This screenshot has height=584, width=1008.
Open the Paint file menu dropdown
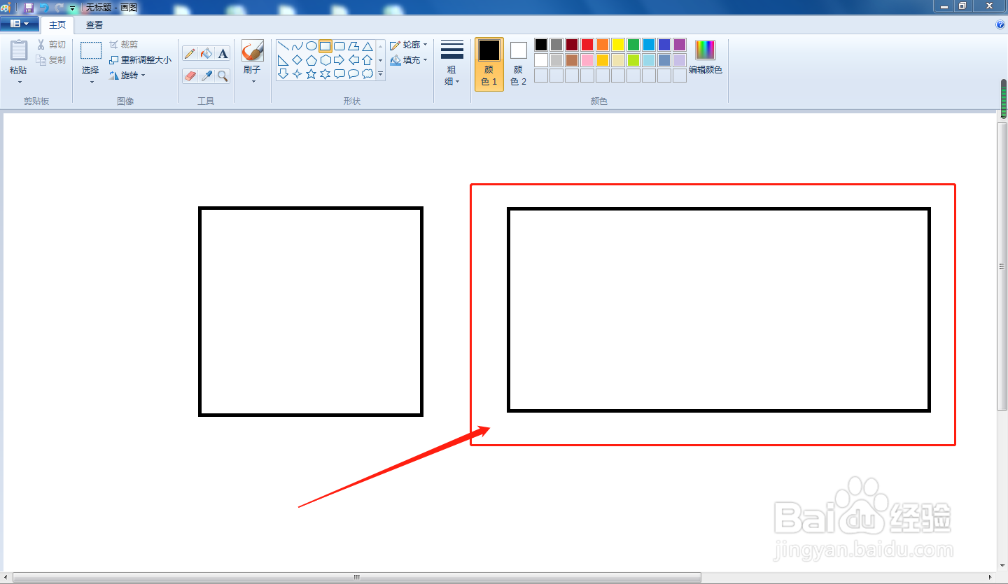click(20, 24)
